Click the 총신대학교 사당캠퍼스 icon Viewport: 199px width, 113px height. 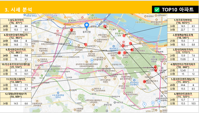[x=134, y=80]
